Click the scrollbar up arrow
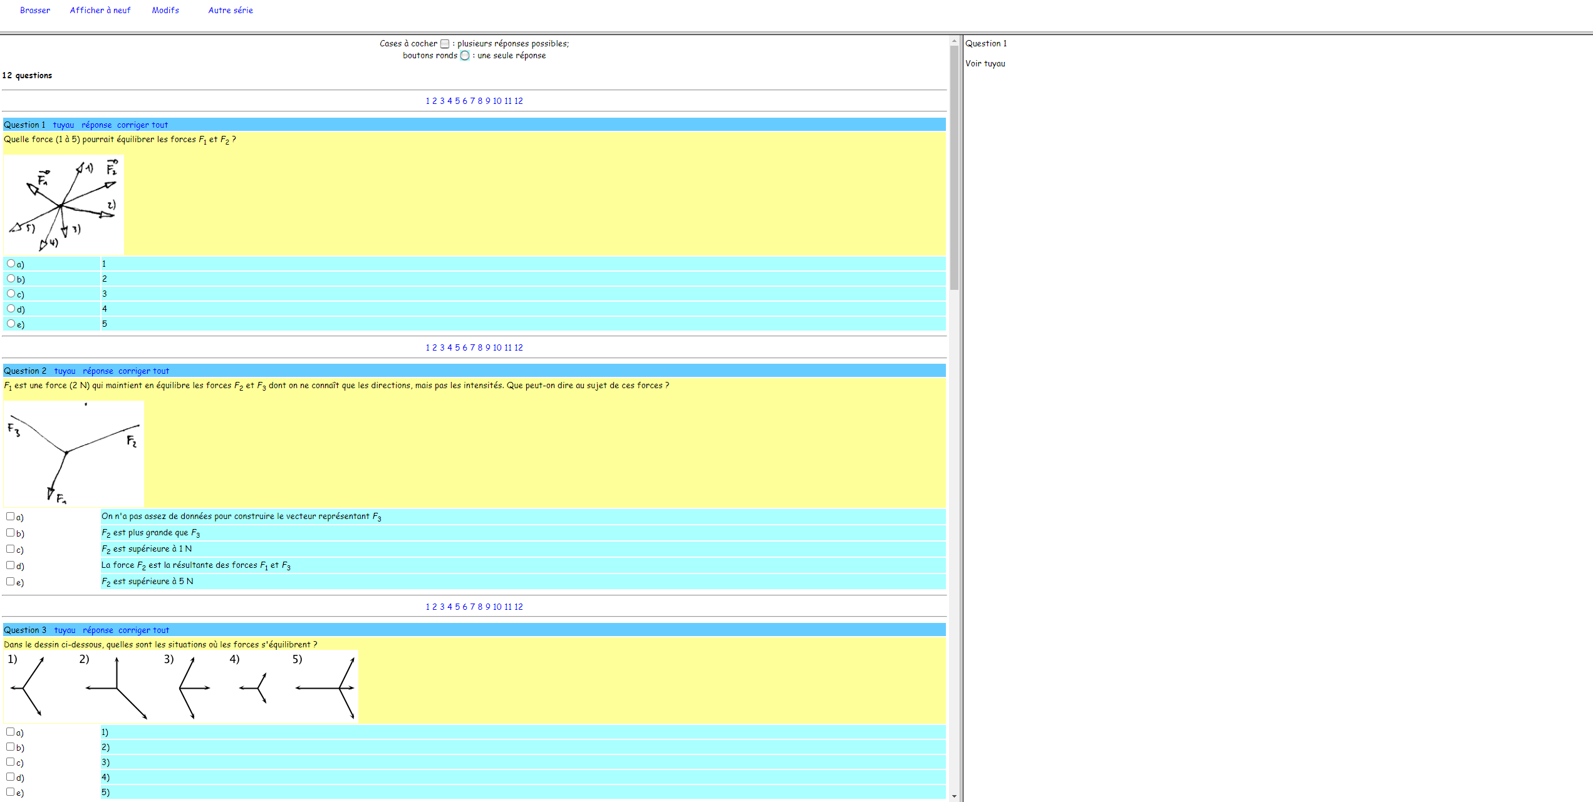Screen dimensions: 1593x802 click(954, 41)
